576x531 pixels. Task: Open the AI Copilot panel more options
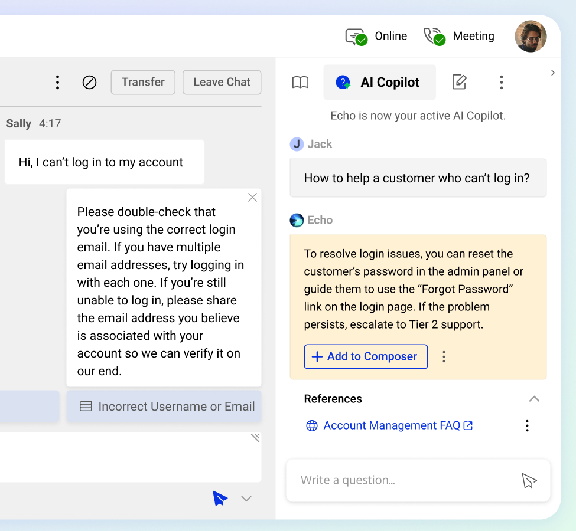[501, 83]
